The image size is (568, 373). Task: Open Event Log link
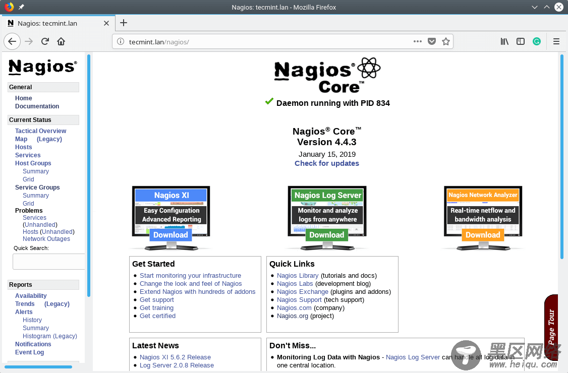click(29, 352)
